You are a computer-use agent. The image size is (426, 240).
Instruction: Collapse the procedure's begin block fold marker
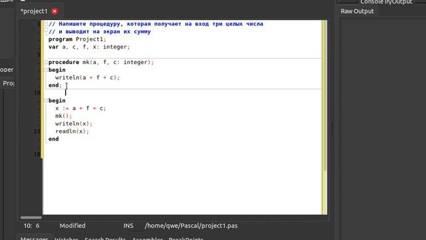46,70
